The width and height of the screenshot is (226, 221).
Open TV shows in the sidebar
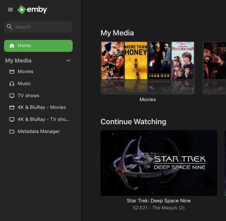click(x=38, y=96)
